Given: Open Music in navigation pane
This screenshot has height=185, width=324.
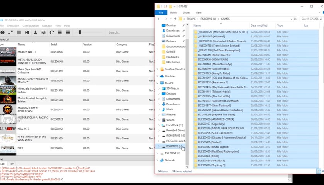Looking at the screenshot, I should 170,109.
